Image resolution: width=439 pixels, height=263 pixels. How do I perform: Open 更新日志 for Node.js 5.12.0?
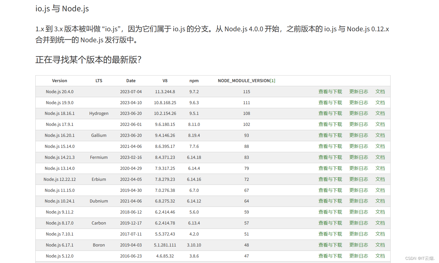point(359,256)
